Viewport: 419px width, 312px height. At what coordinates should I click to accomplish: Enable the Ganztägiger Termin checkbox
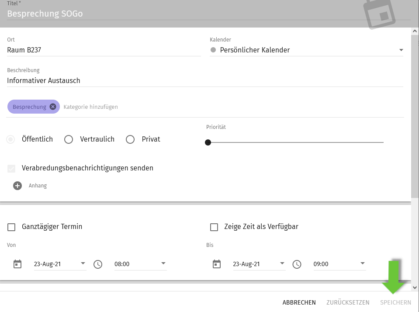pyautogui.click(x=11, y=227)
